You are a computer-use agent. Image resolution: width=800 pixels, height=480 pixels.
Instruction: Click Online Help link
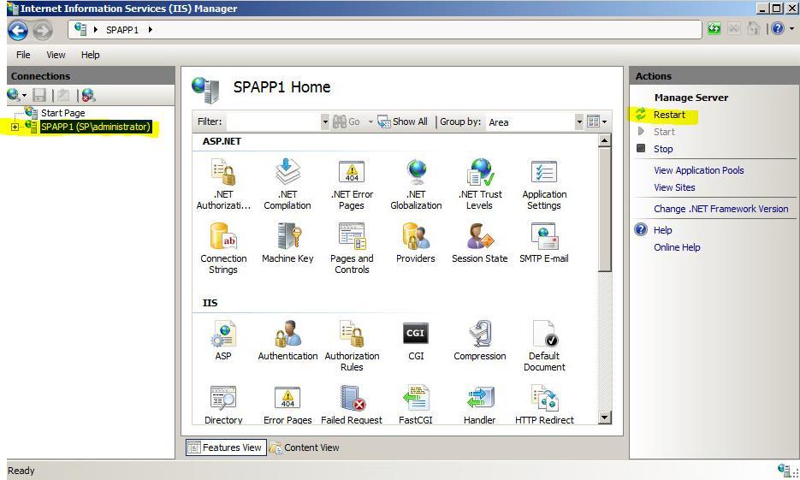coord(677,247)
